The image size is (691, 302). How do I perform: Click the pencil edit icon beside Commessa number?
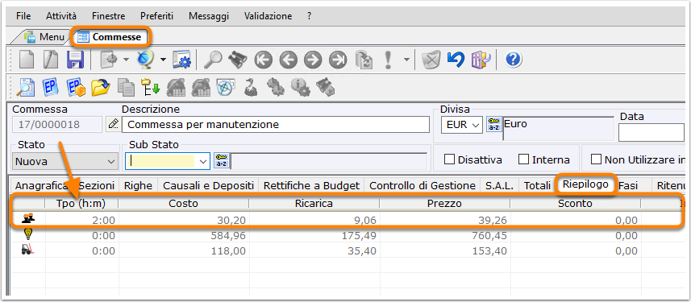pyautogui.click(x=113, y=125)
